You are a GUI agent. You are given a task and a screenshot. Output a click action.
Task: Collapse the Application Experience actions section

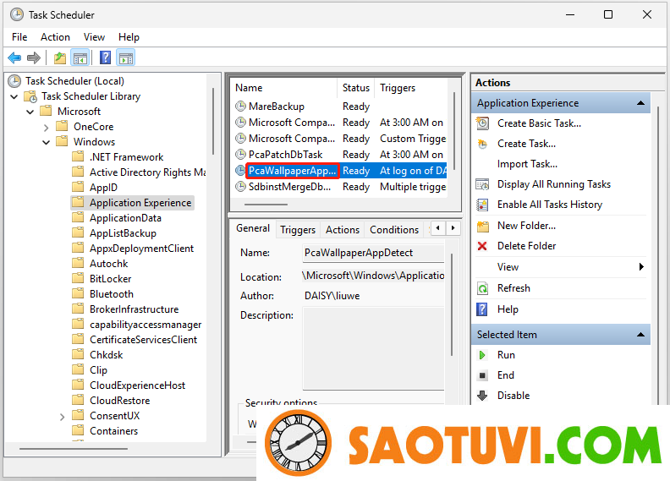click(x=640, y=103)
